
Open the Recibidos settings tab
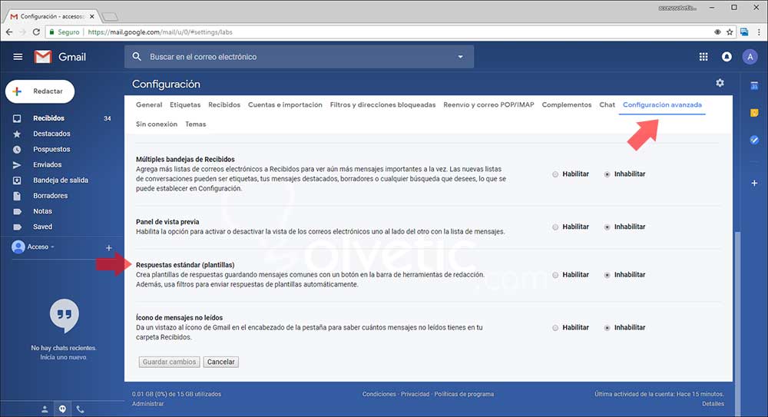(224, 105)
